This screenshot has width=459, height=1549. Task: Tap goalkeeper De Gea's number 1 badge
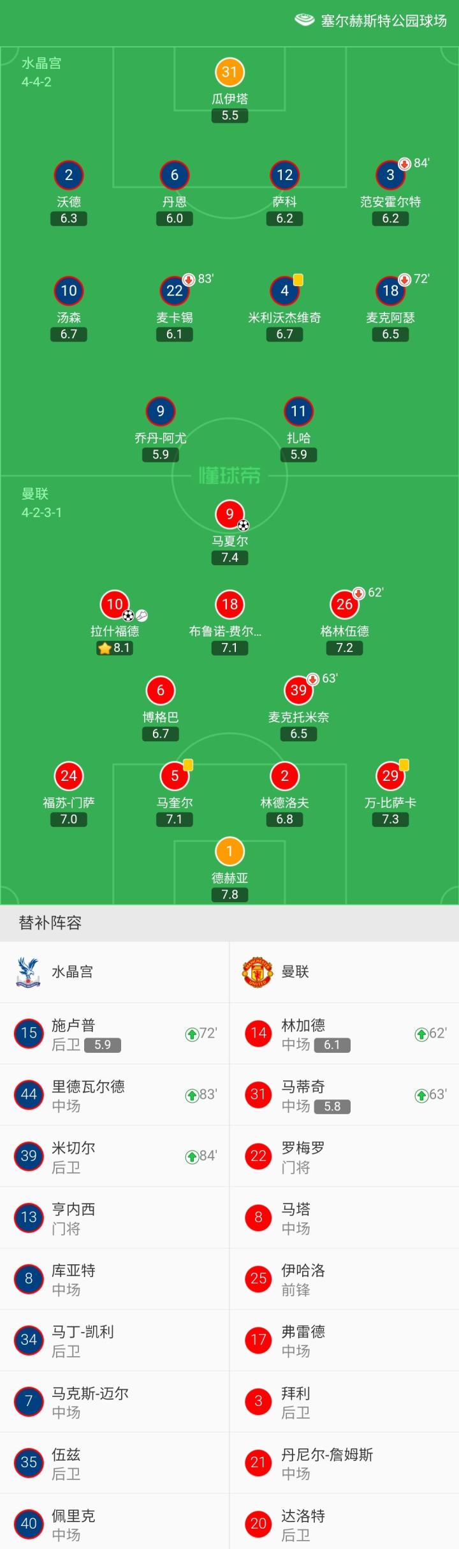pyautogui.click(x=229, y=851)
